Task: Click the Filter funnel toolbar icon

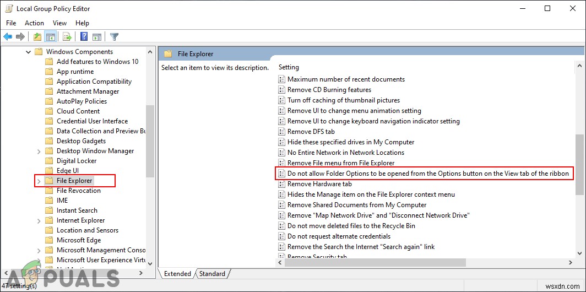Action: tap(115, 37)
